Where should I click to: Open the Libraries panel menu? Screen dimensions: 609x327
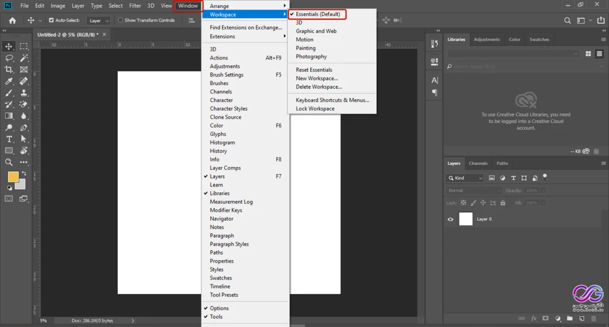[603, 39]
